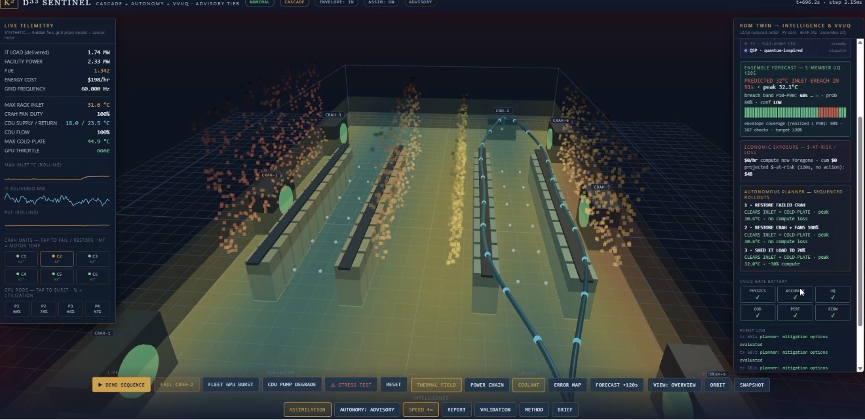
Task: Click the Energy Cost $198/hr value
Action: 98,79
